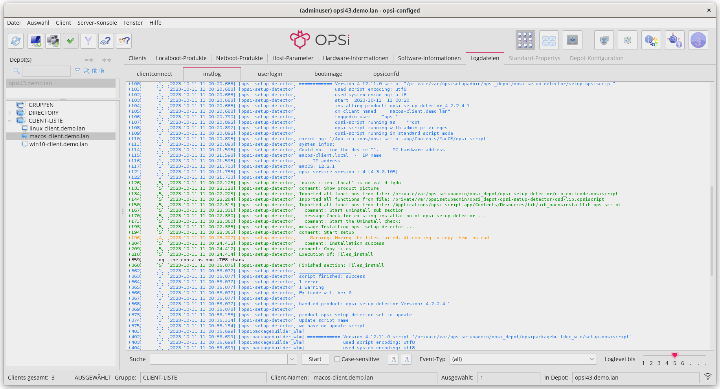The image size is (720, 389).
Task: Open the userlogin log tab
Action: click(x=270, y=74)
